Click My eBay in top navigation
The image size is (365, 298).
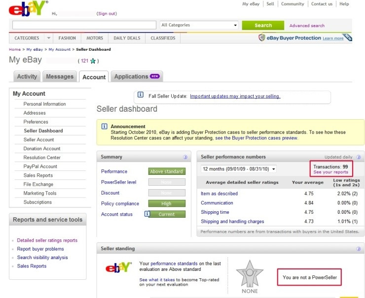click(251, 4)
